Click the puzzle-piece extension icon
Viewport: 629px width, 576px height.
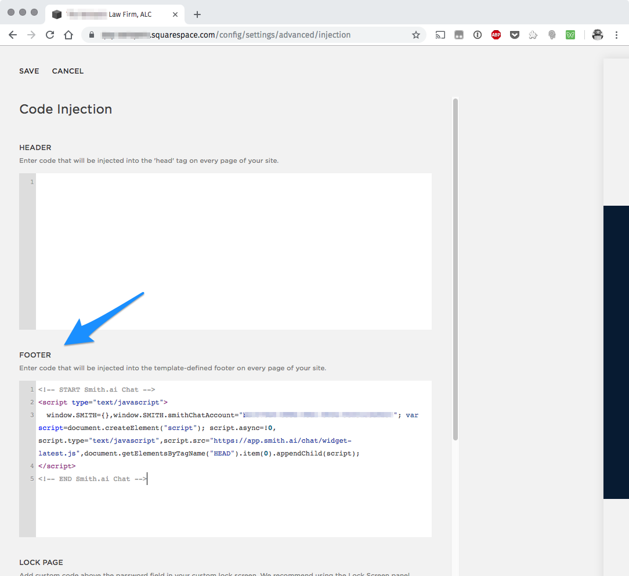(x=533, y=35)
